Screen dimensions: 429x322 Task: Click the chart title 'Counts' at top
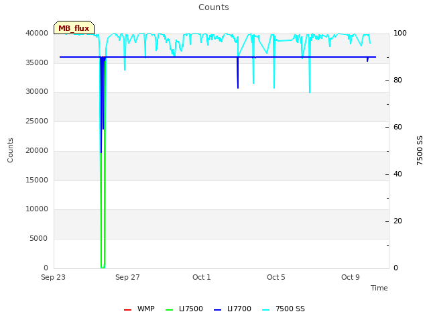click(x=214, y=7)
